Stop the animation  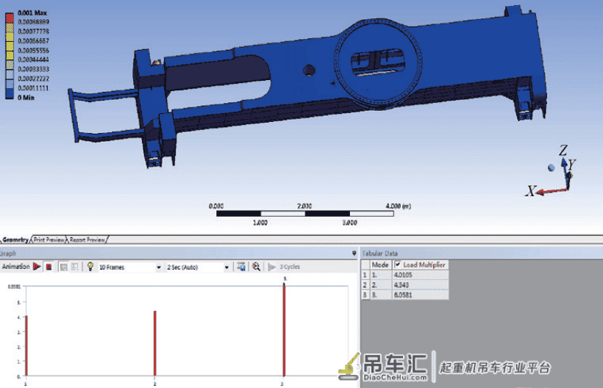point(49,267)
